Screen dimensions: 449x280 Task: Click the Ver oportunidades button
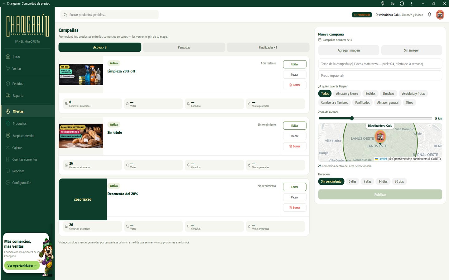point(22,266)
